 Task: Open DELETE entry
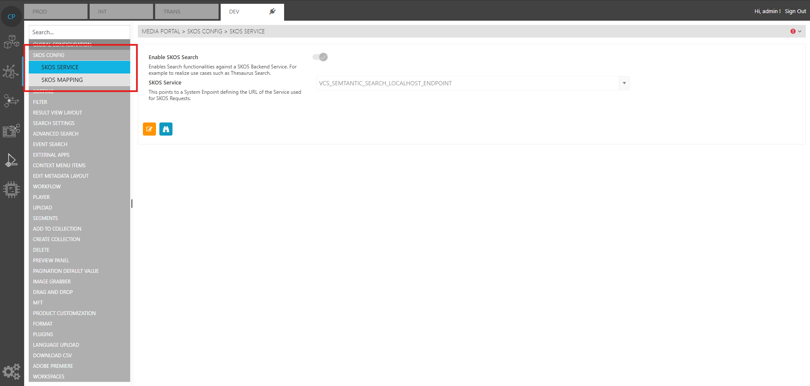click(79, 250)
